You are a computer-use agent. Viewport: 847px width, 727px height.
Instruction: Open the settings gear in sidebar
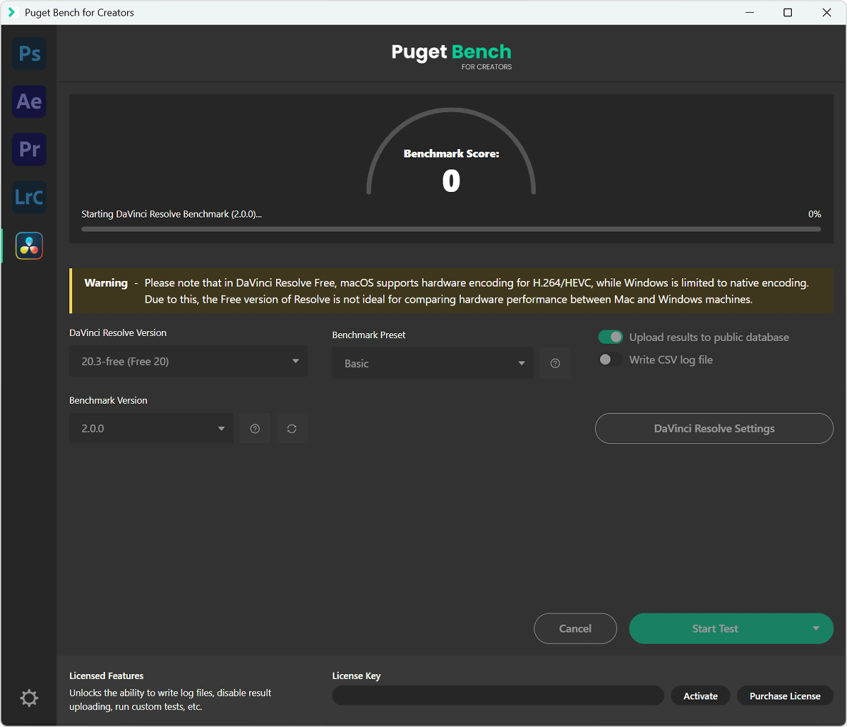point(29,699)
